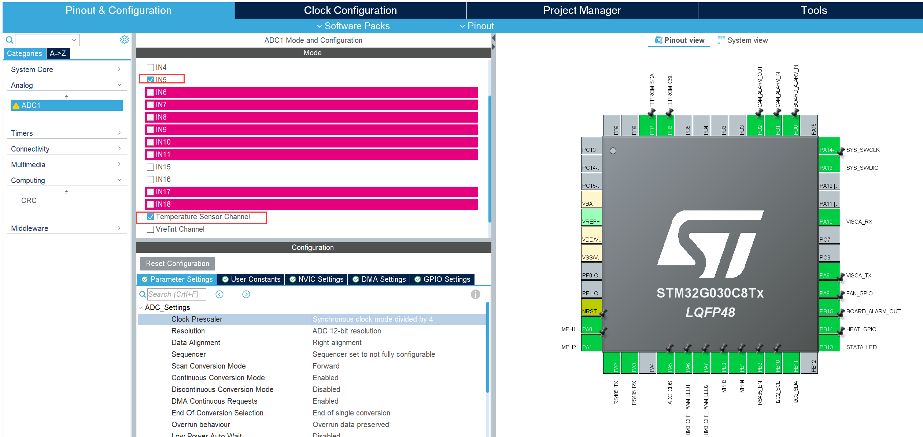Click the parameter Search (Ctrl+F) field

(176, 294)
